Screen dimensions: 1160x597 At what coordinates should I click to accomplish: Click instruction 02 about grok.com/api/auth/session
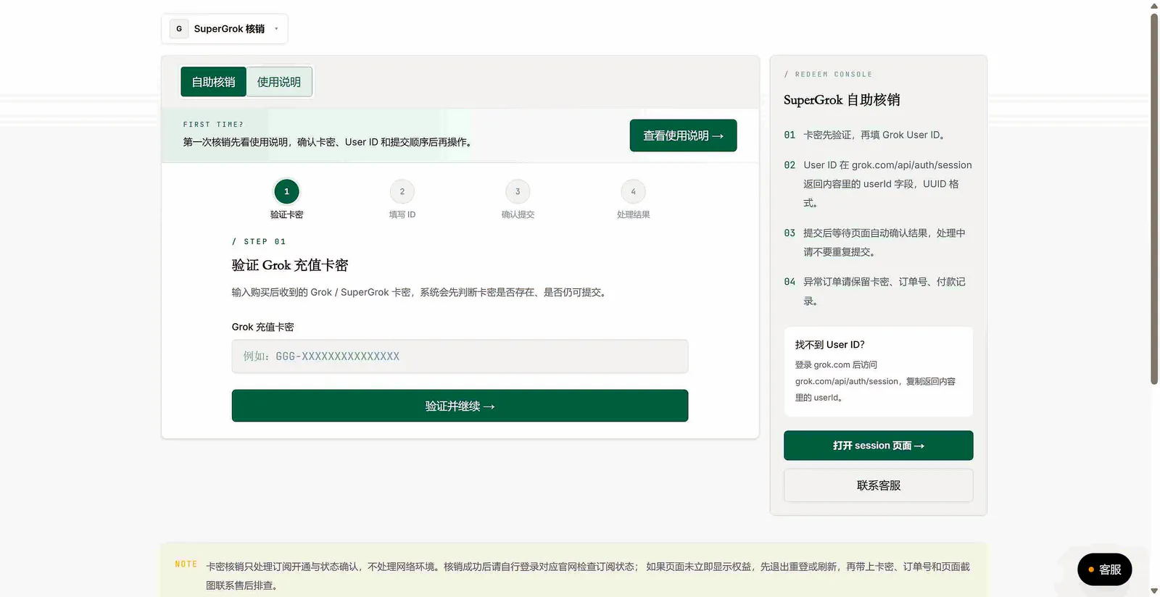point(887,184)
